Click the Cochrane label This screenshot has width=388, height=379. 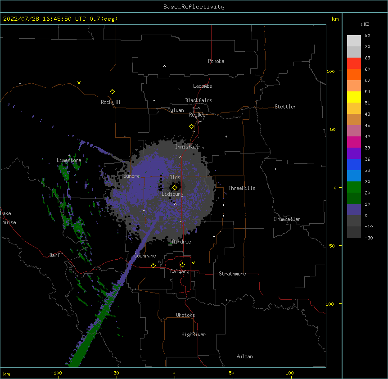click(x=145, y=256)
